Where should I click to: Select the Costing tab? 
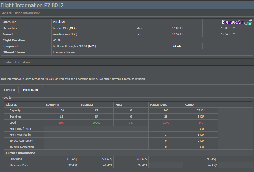10,90
